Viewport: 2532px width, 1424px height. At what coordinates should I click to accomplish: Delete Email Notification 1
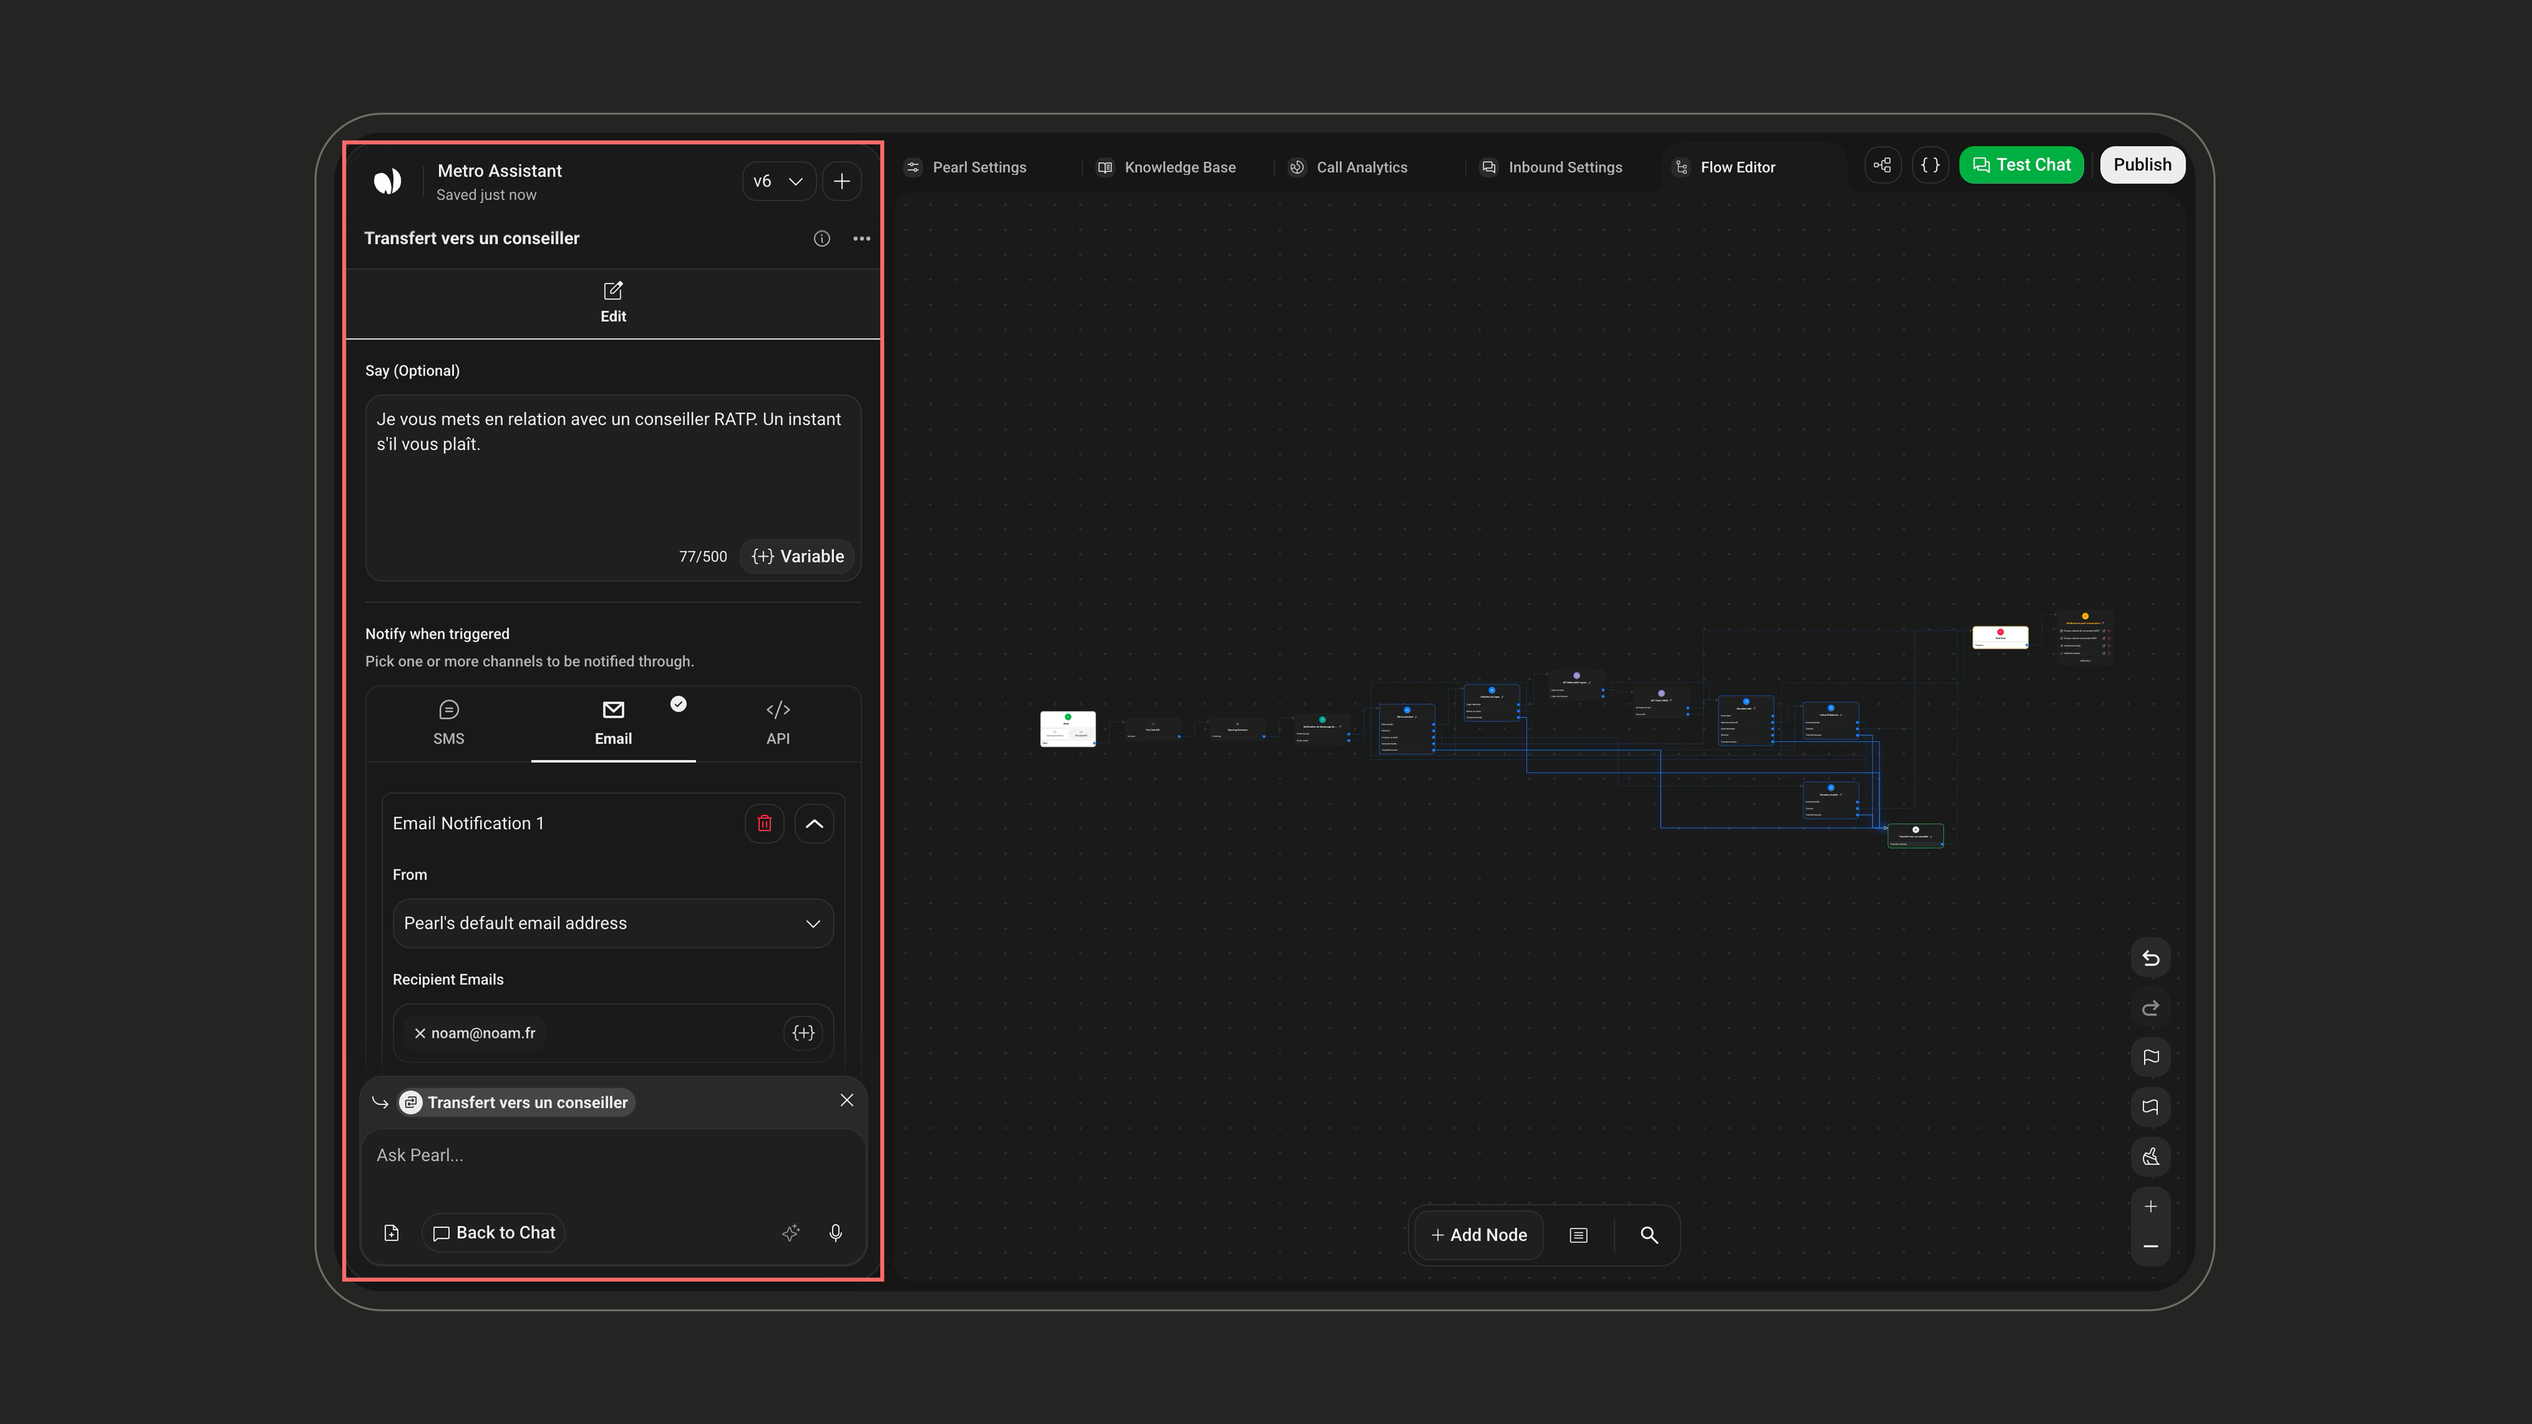click(765, 824)
